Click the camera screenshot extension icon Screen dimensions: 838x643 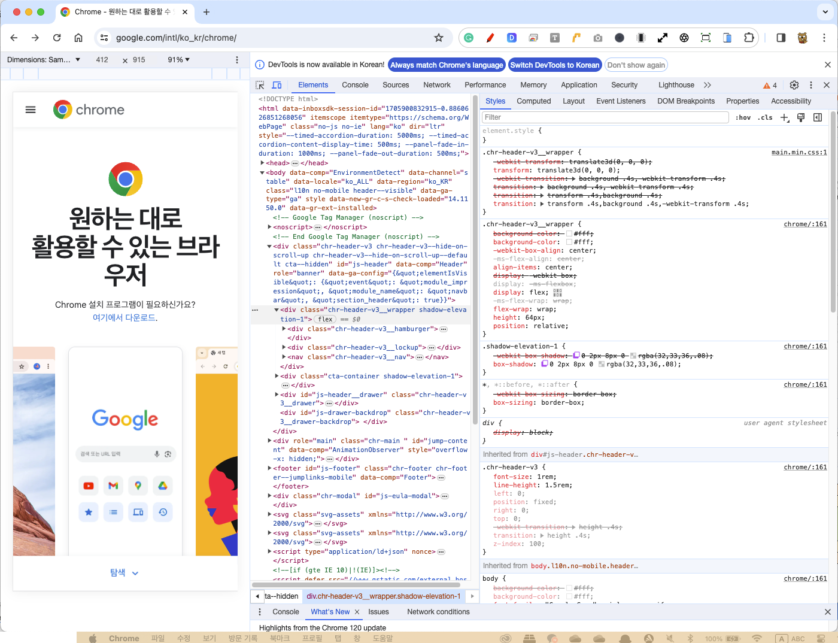tap(598, 38)
